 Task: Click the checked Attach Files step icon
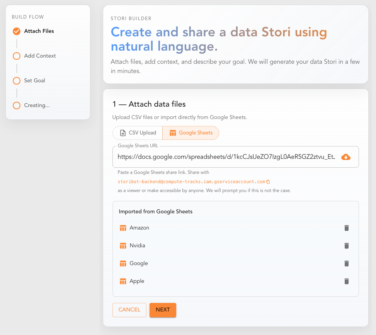click(17, 31)
